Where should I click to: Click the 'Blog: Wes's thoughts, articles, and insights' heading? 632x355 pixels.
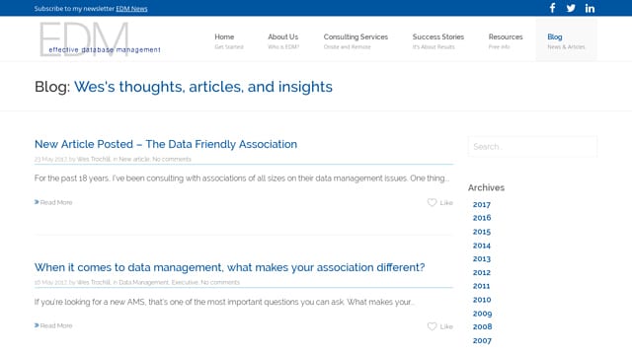click(184, 87)
